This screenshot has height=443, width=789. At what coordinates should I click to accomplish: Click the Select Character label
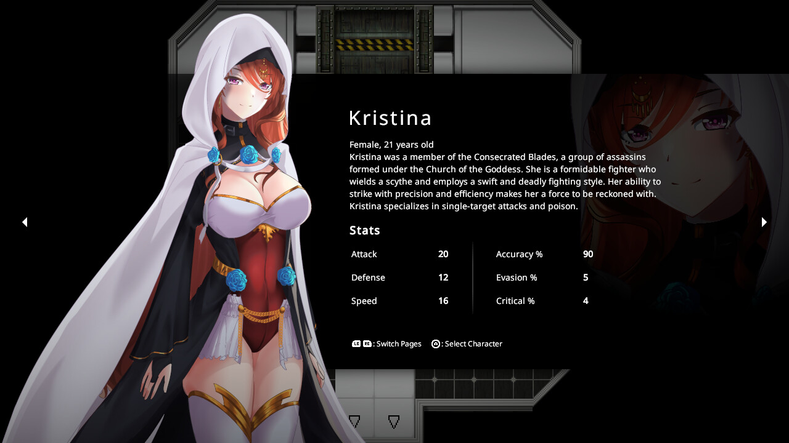tap(473, 344)
